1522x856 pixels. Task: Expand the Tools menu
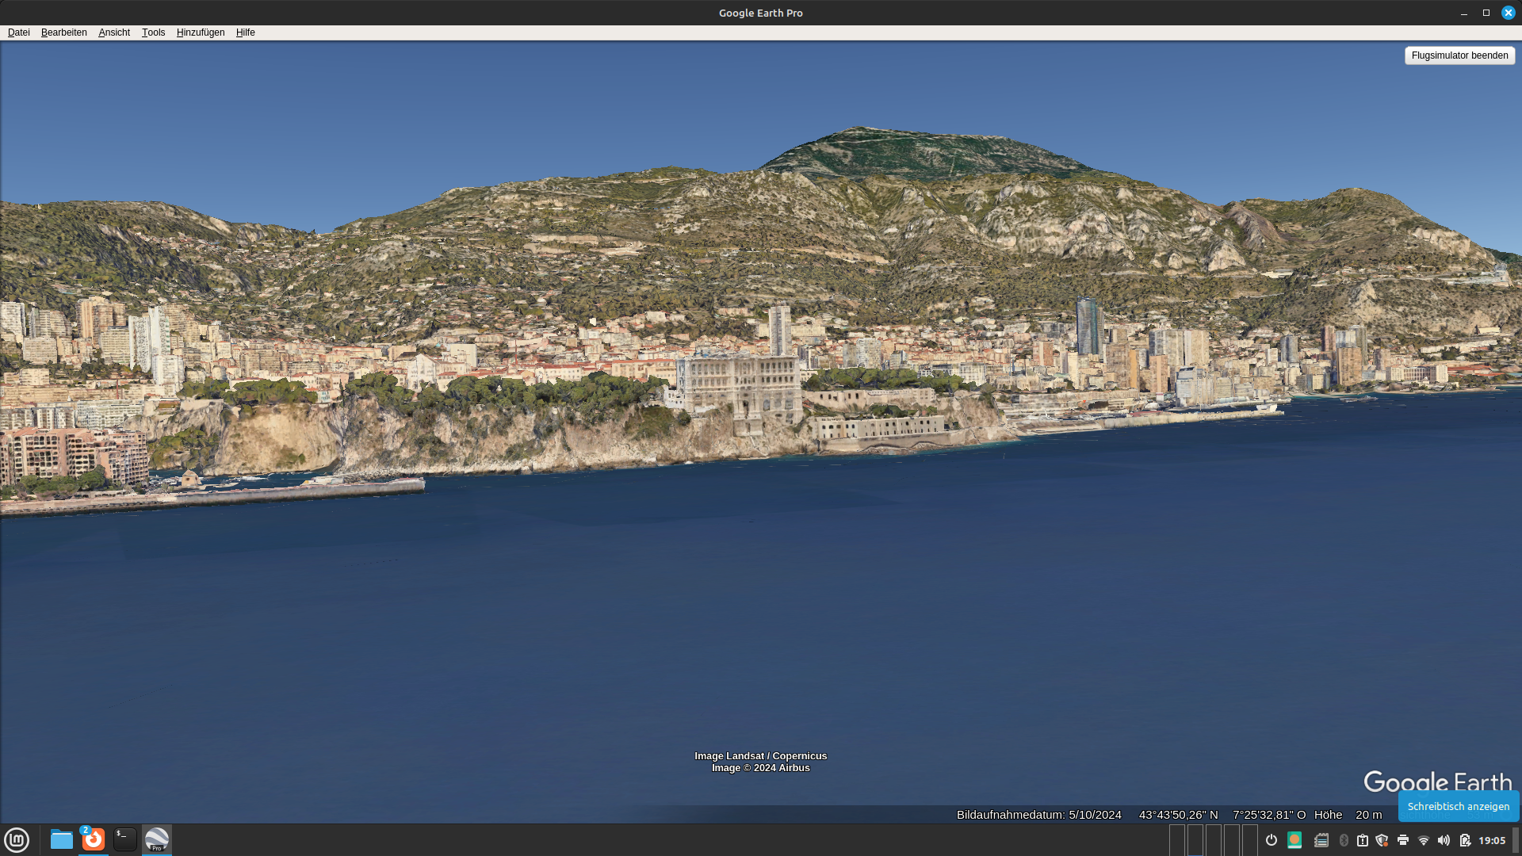point(153,32)
